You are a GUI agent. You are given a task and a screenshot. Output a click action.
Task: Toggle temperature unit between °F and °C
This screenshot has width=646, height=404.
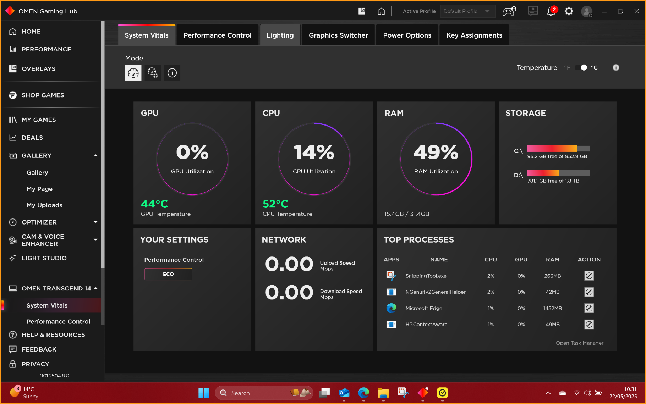click(581, 67)
